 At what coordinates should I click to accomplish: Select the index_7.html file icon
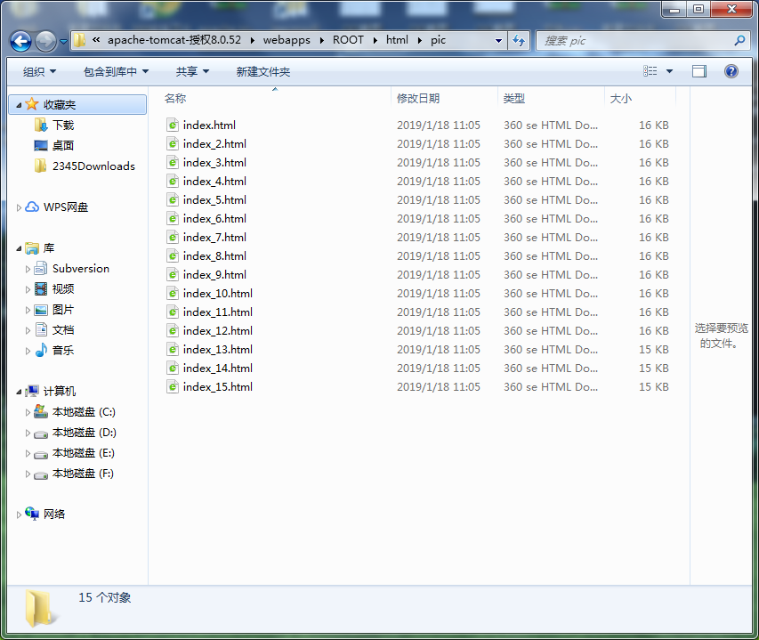coord(173,237)
